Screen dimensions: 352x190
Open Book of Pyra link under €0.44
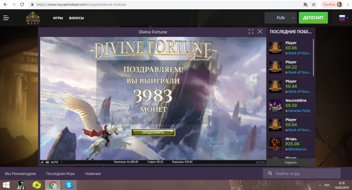pos(300,92)
